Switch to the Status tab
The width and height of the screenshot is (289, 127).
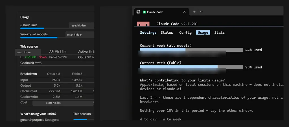[x=167, y=33]
